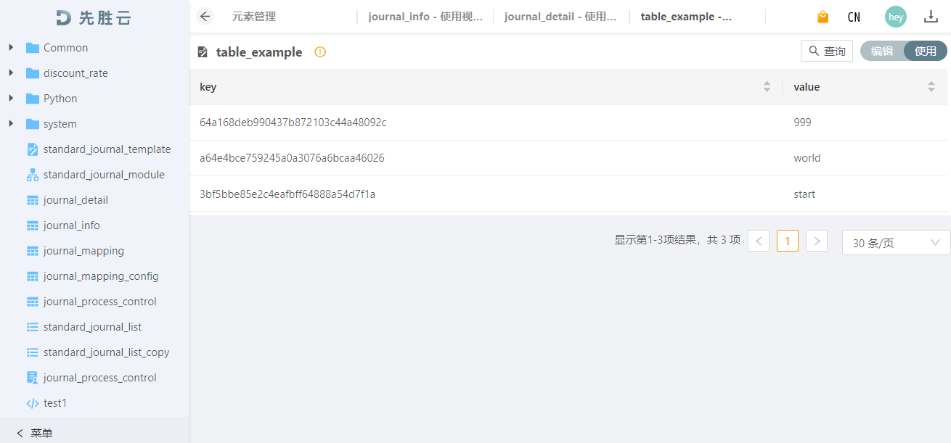Click the back arrow icon in header
Viewport: 951px width, 443px height.
(x=205, y=17)
